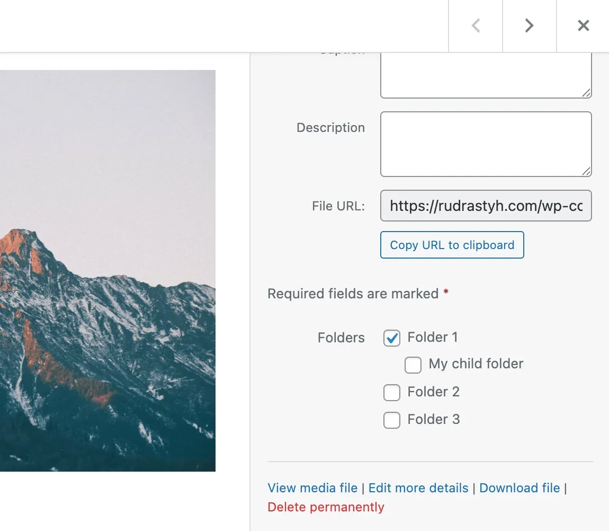Click the File URL label
This screenshot has height=531, width=609.
click(x=338, y=206)
